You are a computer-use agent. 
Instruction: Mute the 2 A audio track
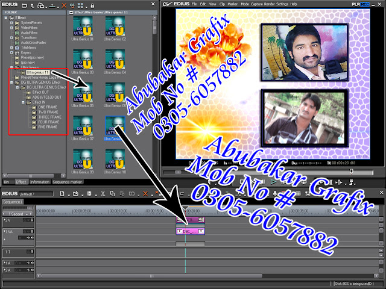click(x=32, y=270)
